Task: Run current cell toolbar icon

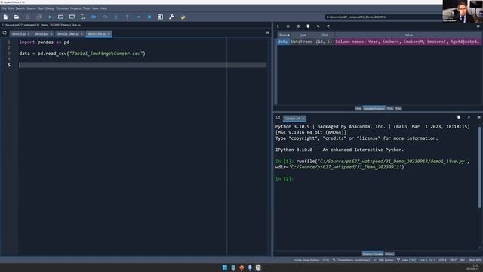Action: tap(60, 17)
